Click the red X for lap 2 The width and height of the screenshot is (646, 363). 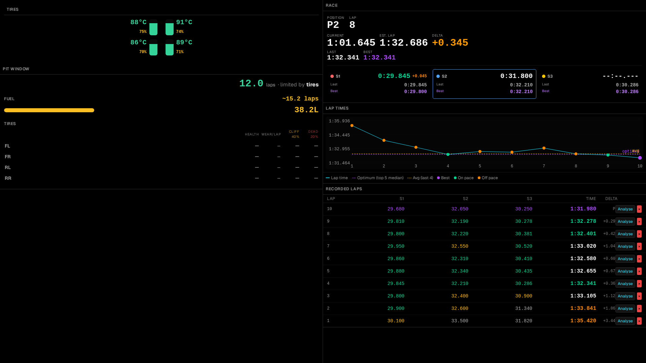pos(639,309)
